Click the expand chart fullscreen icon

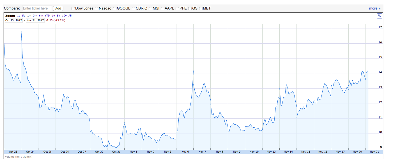coord(379,16)
